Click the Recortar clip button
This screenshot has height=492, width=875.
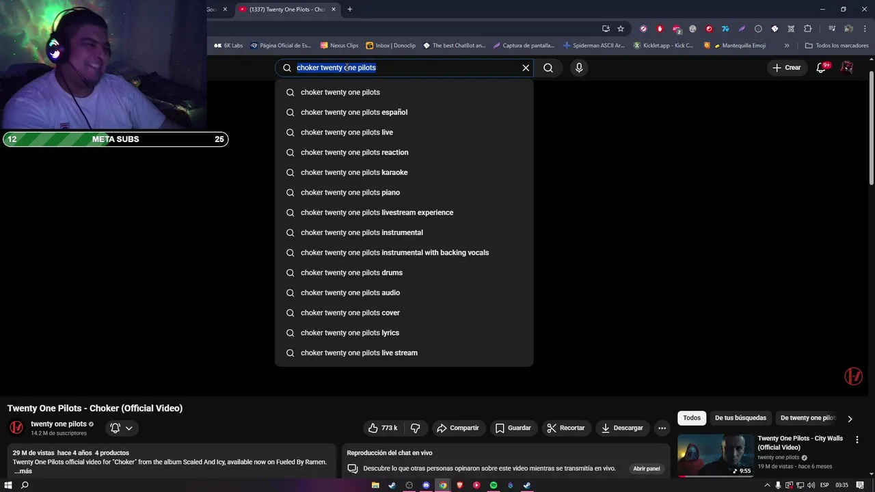[x=566, y=428]
